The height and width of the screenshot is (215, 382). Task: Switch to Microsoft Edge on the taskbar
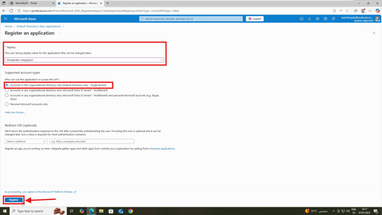91,211
